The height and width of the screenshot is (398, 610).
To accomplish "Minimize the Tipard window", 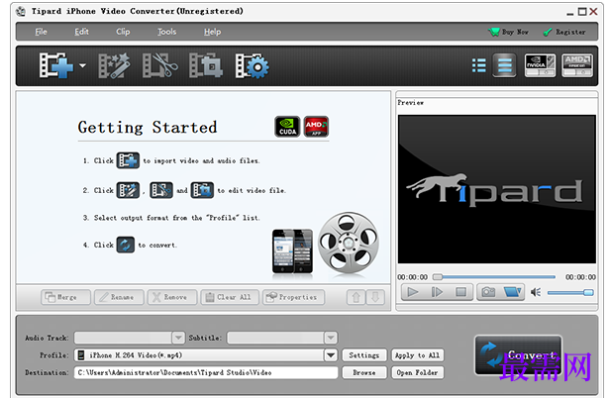I will point(570,12).
